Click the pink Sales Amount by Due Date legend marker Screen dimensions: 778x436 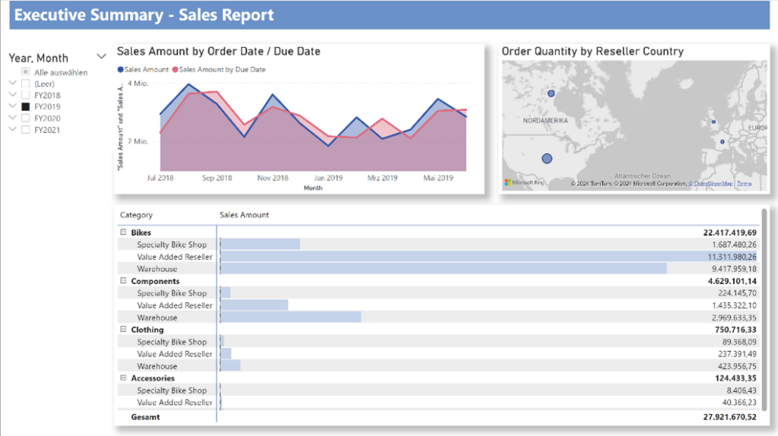[176, 69]
